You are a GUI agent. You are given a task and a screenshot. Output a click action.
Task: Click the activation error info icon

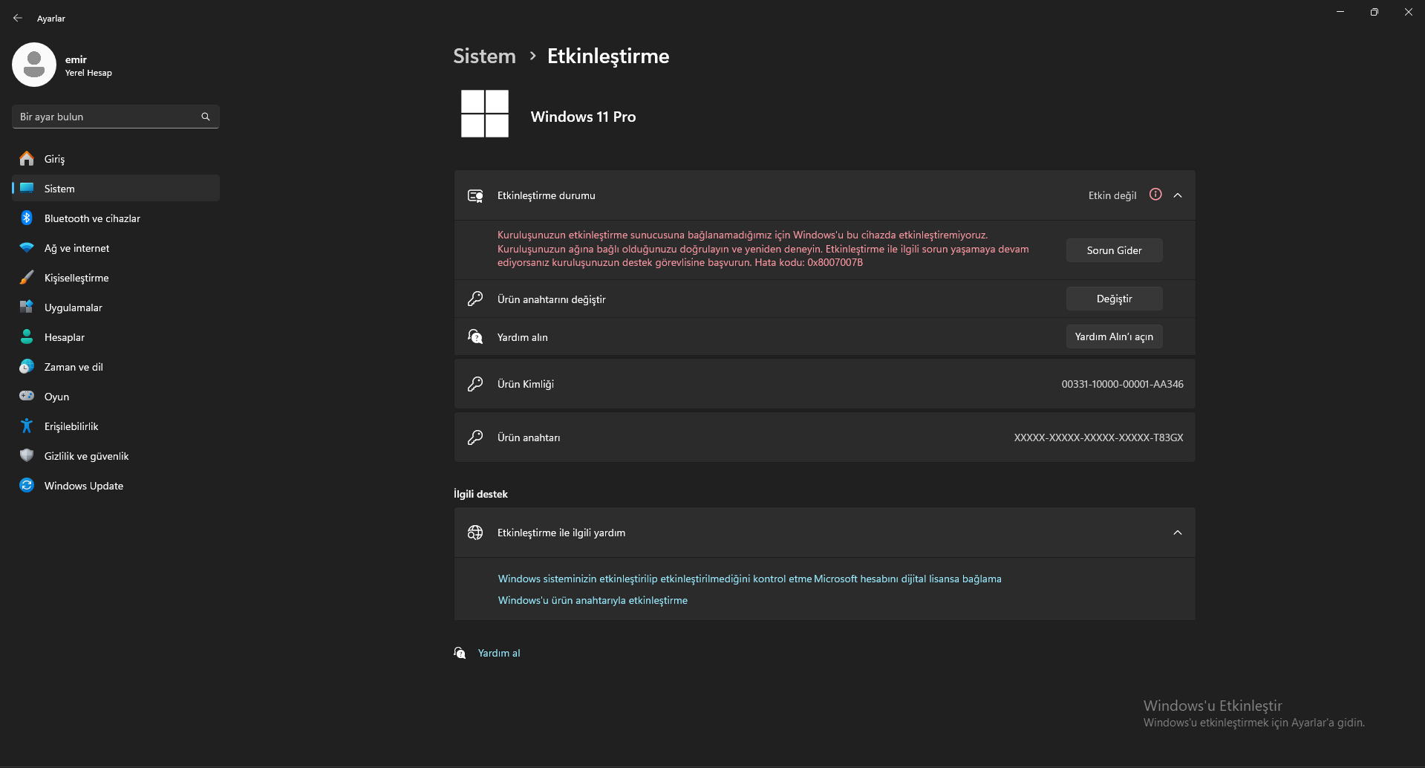[1155, 195]
